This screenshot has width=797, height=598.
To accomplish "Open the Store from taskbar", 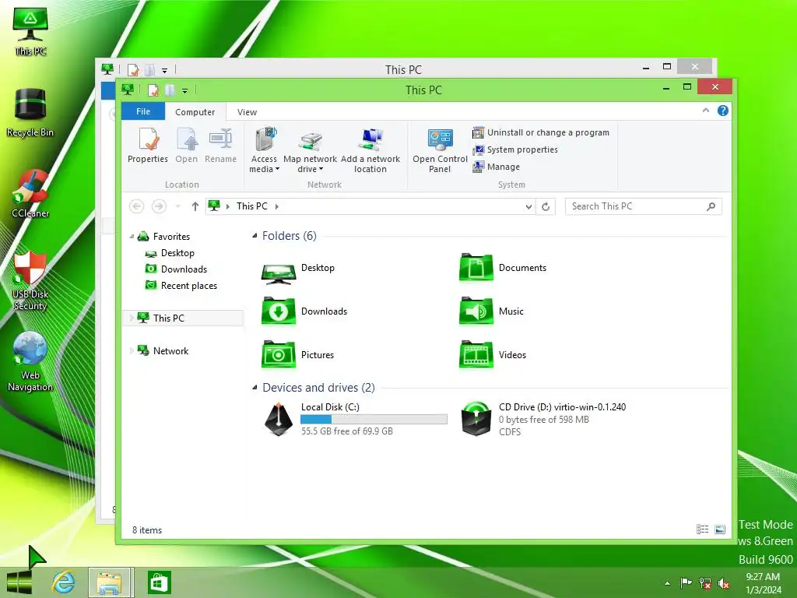I will (x=159, y=582).
